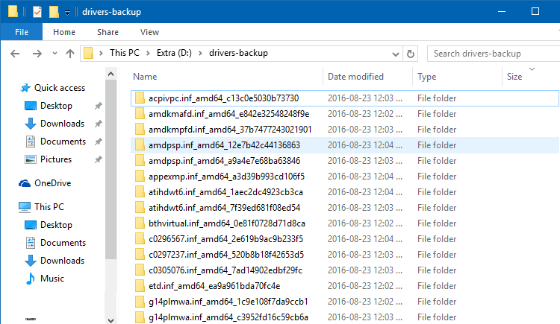
Task: Go back with the Back arrow
Action: [x=15, y=54]
